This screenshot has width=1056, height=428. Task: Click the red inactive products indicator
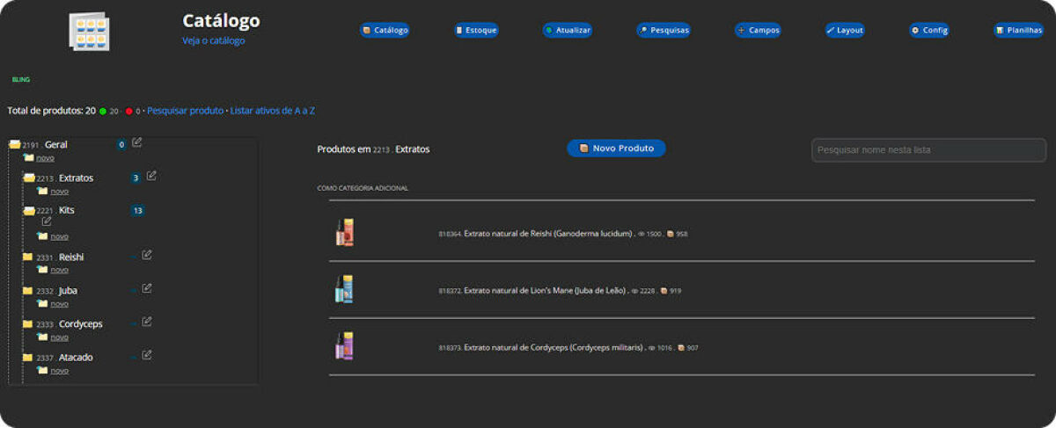click(x=128, y=112)
